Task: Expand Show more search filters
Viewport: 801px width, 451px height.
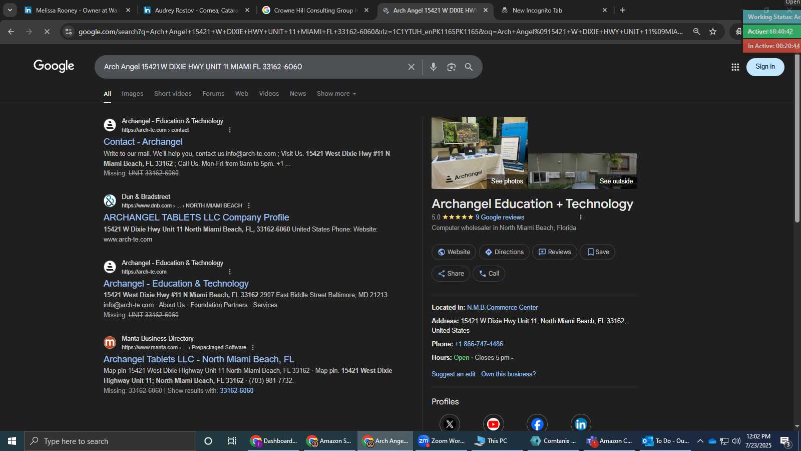Action: pyautogui.click(x=336, y=94)
